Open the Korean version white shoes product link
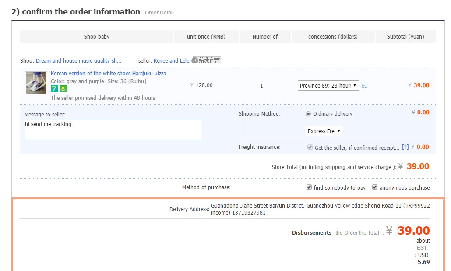This screenshot has width=451, height=271. tap(110, 74)
